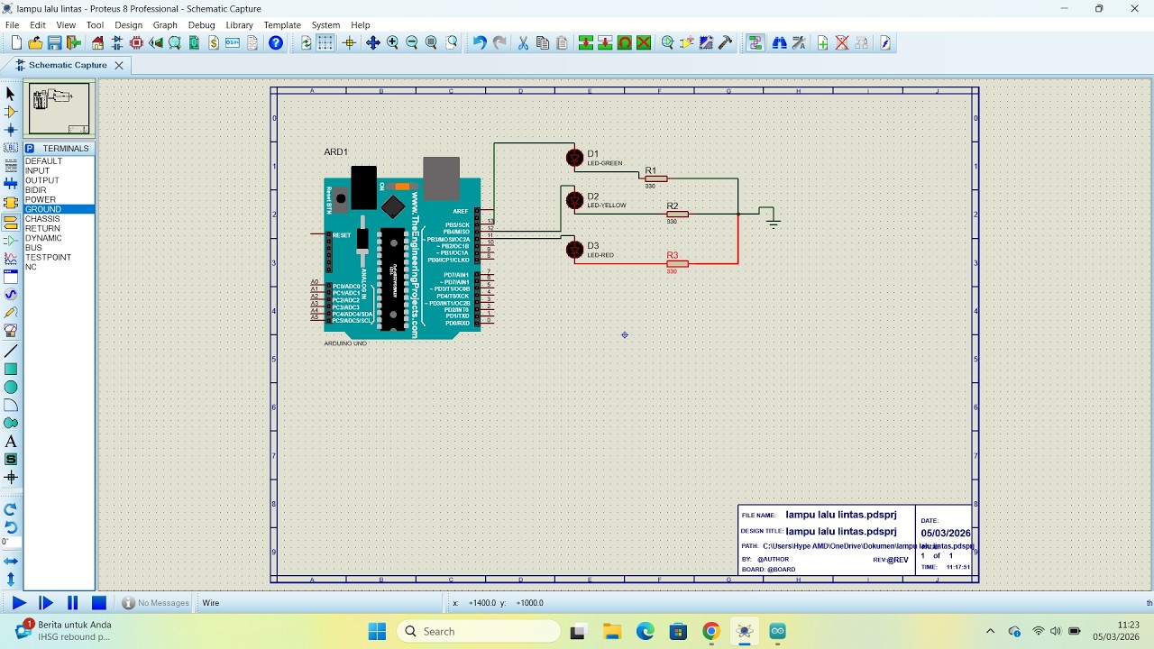Screen dimensions: 1154x649
Task: Create a new project file
Action: click(x=16, y=42)
